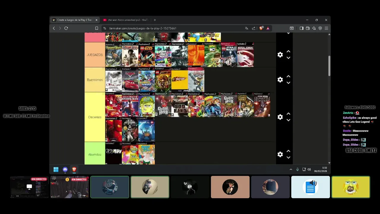Select the 'Create a Juegos de la Play 2' tab
The image size is (380, 214).
coord(75,20)
